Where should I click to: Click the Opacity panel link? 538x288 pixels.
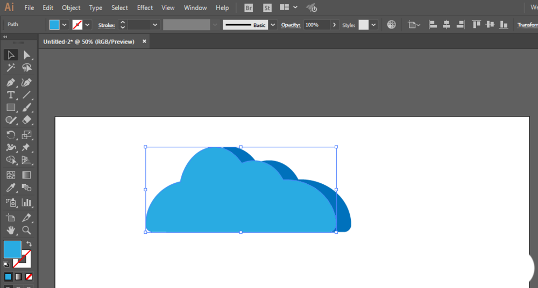[291, 25]
